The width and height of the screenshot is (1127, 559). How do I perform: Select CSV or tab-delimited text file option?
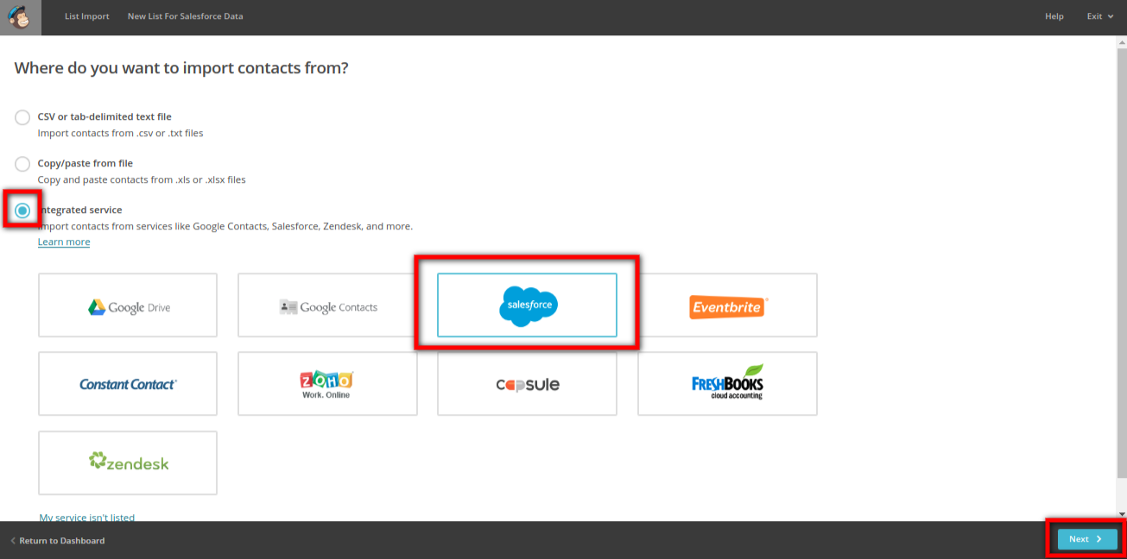tap(22, 117)
